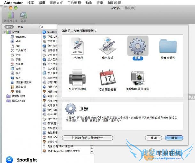195x163 pixels.
Task: Open the Automator application menu
Action: [13, 3]
